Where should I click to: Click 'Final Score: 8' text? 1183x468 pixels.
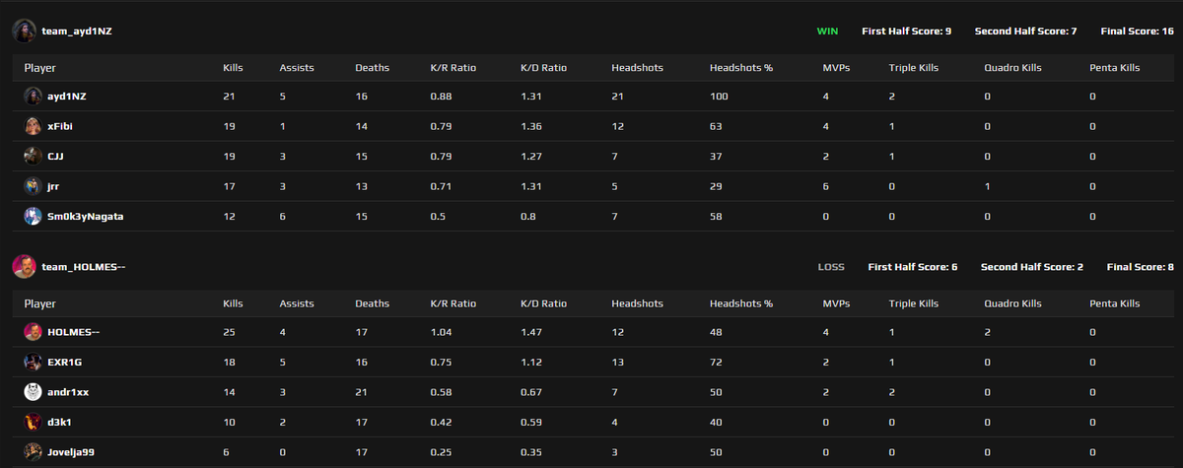pyautogui.click(x=1141, y=267)
